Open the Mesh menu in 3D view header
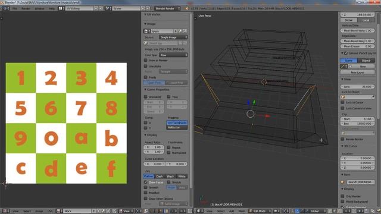381x214 pixels. coord(242,211)
